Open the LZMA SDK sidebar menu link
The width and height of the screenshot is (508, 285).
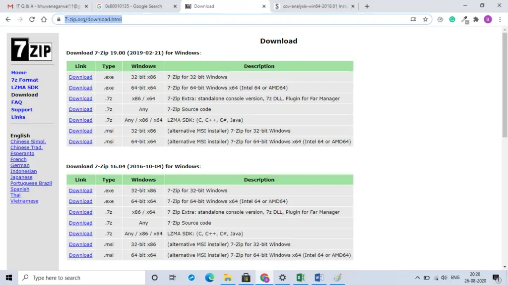[x=25, y=87]
